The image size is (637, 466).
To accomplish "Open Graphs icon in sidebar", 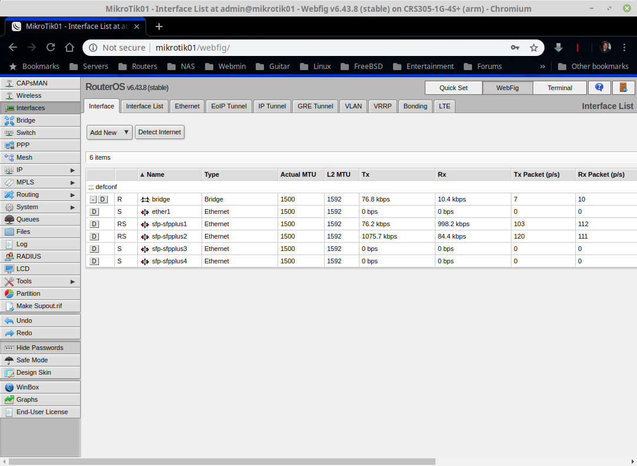I will pyautogui.click(x=9, y=400).
